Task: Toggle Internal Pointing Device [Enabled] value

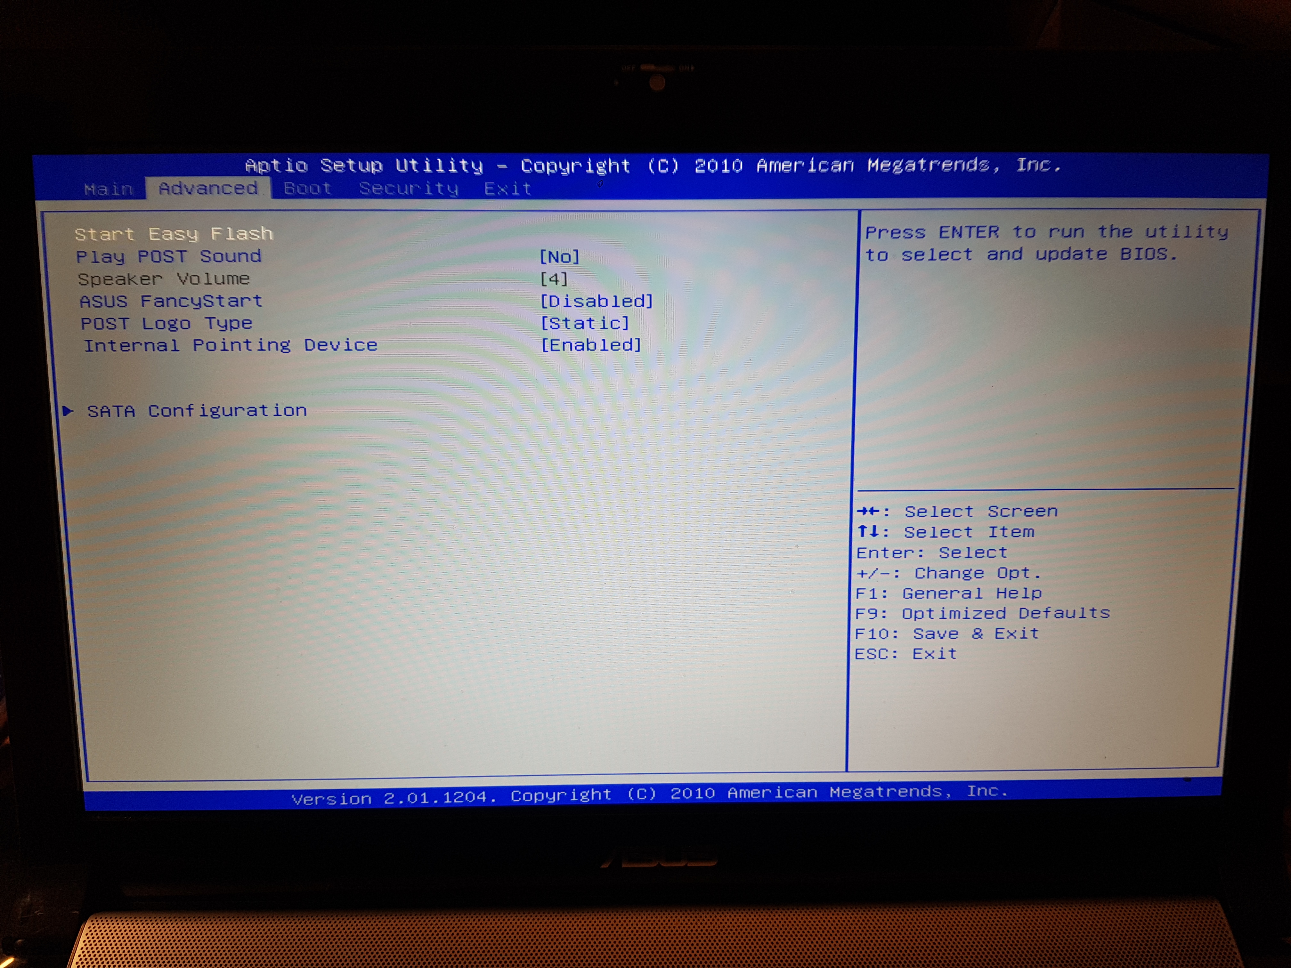Action: click(591, 345)
